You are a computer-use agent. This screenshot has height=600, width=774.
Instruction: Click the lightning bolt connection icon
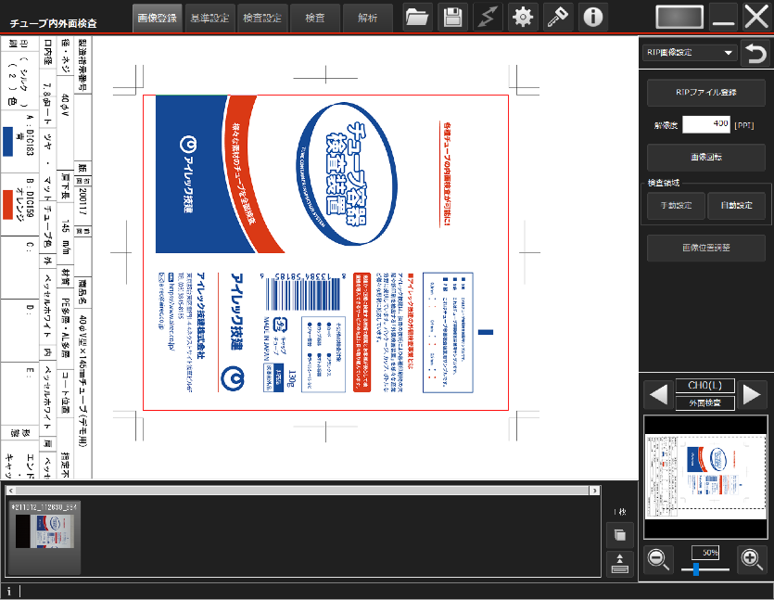[x=488, y=18]
